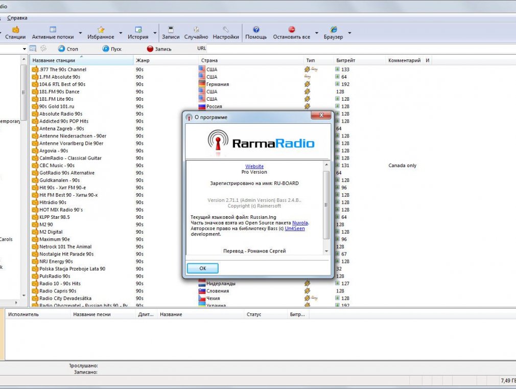Open the Un4Seen link

294,228
